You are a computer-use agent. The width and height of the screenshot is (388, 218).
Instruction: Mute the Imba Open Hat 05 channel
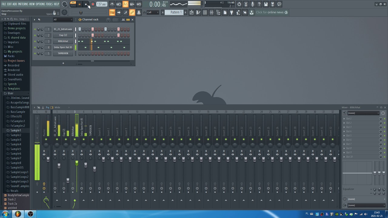(35, 48)
